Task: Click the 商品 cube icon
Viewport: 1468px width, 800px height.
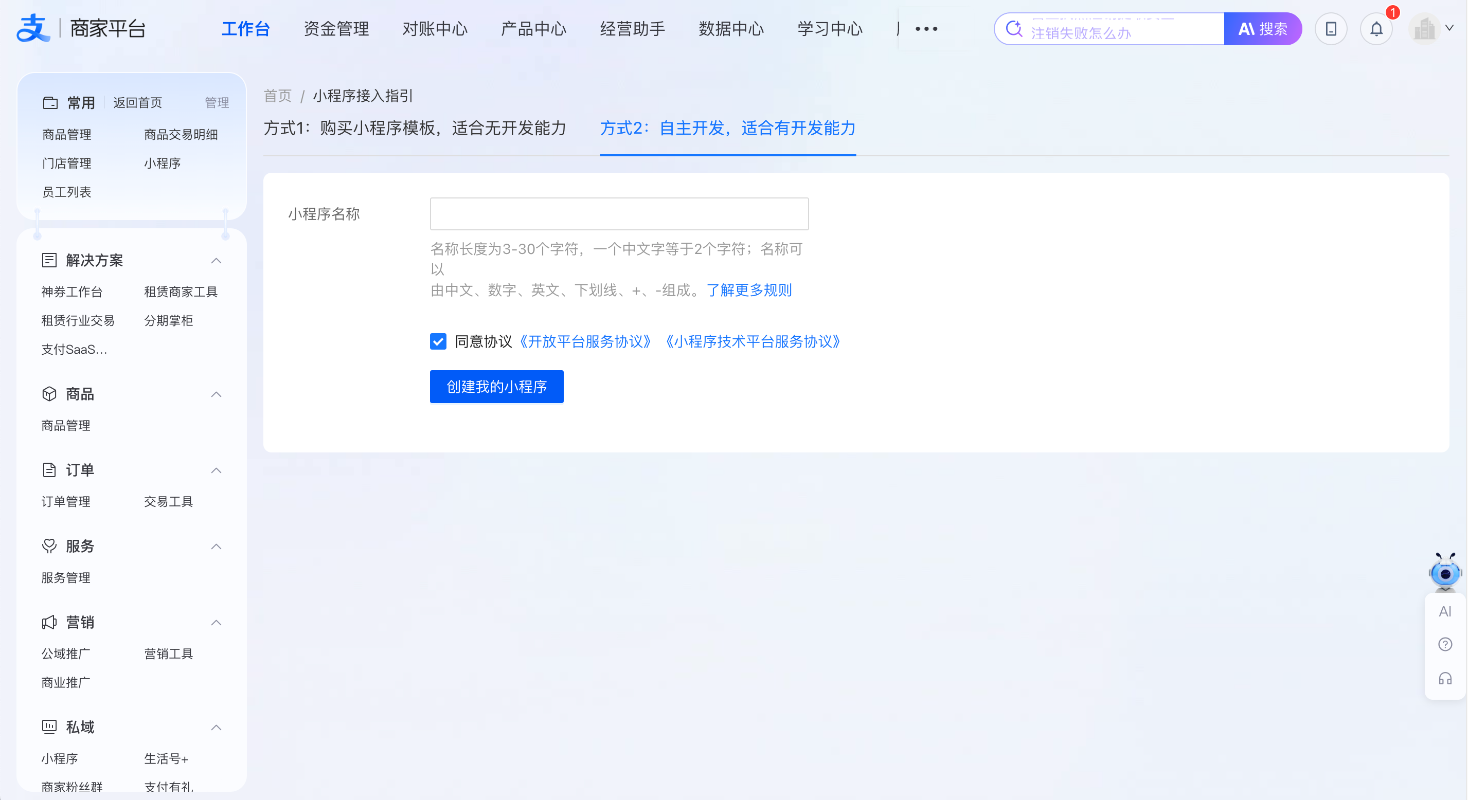Action: [49, 394]
